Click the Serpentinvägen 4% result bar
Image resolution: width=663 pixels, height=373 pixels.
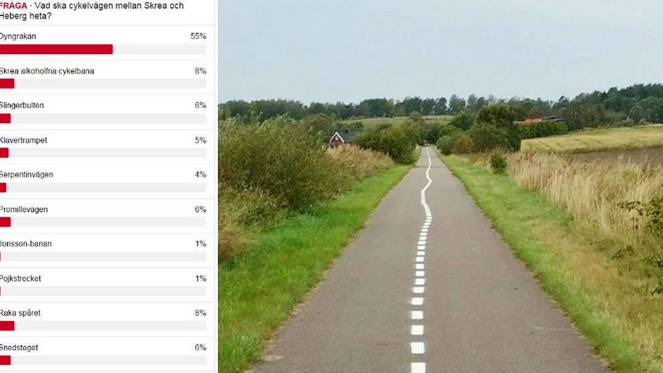click(103, 187)
